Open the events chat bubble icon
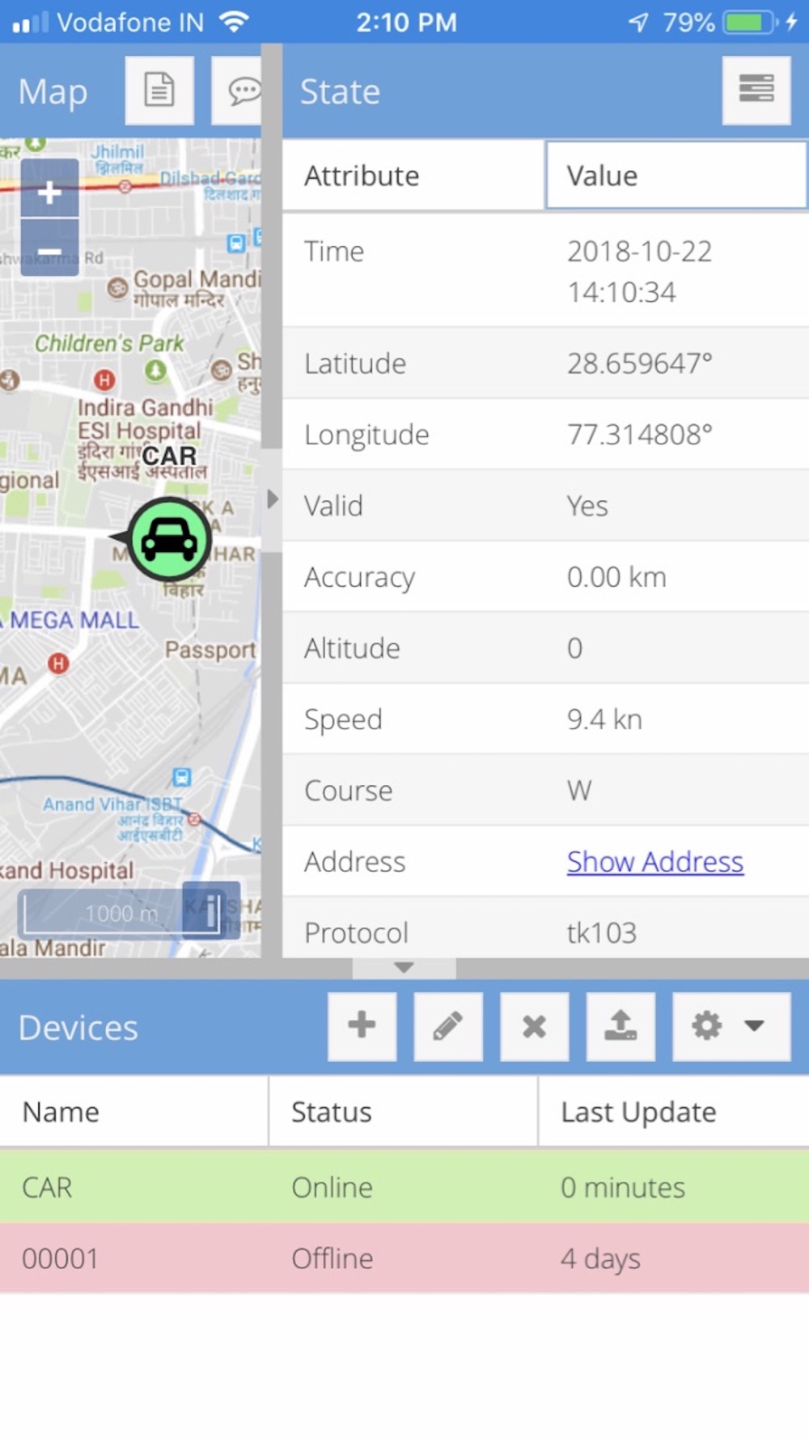Viewport: 809px width, 1439px height. (238, 90)
